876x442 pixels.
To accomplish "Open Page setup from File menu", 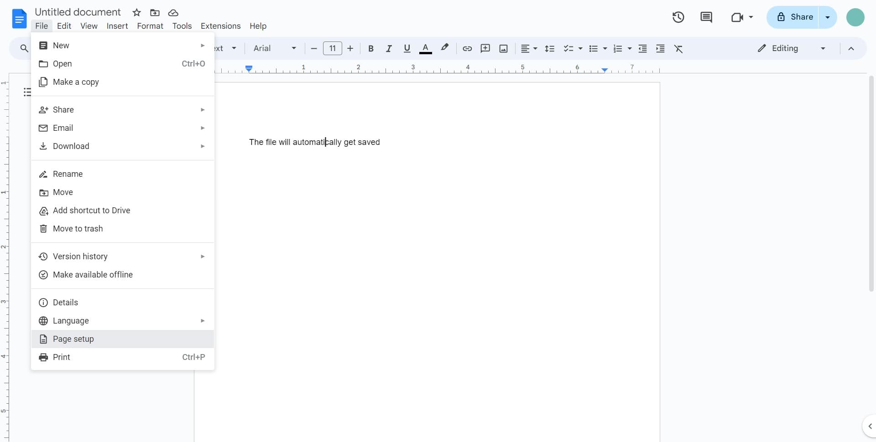I will (x=73, y=339).
